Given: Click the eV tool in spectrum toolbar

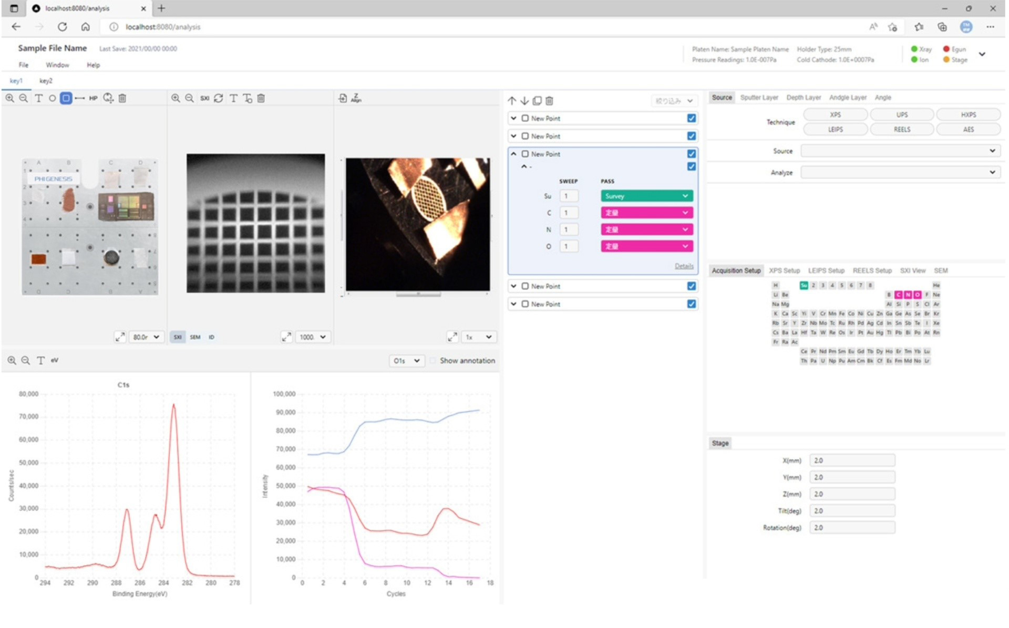Looking at the screenshot, I should tap(55, 361).
